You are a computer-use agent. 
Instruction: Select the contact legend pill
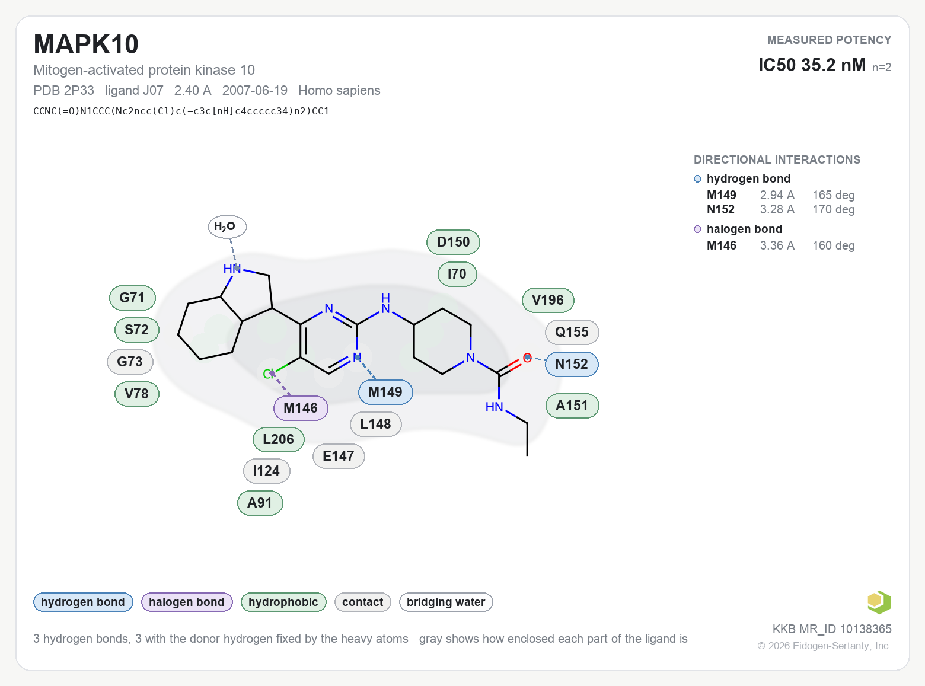click(363, 602)
